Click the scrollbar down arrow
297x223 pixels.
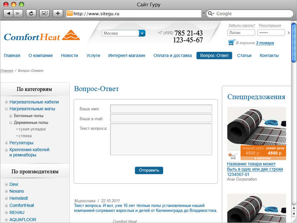[294, 214]
